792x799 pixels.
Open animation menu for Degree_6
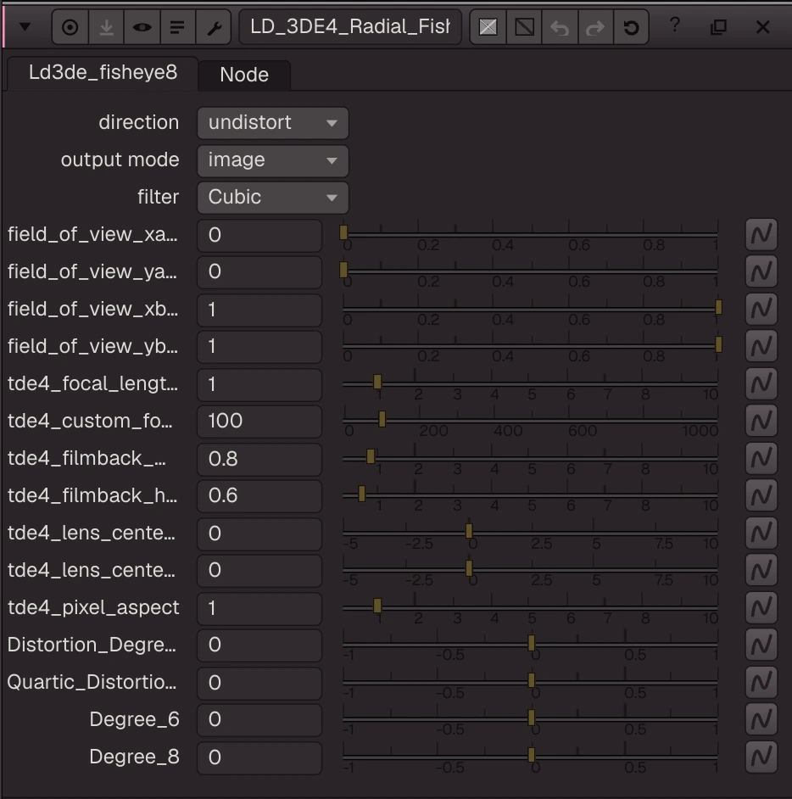point(761,719)
